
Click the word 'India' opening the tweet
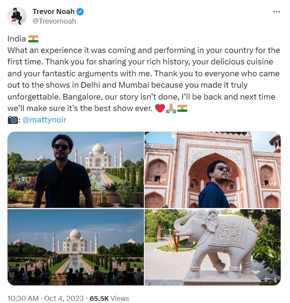(x=17, y=39)
